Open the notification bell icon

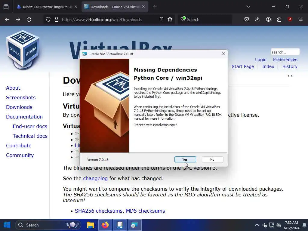click(304, 225)
